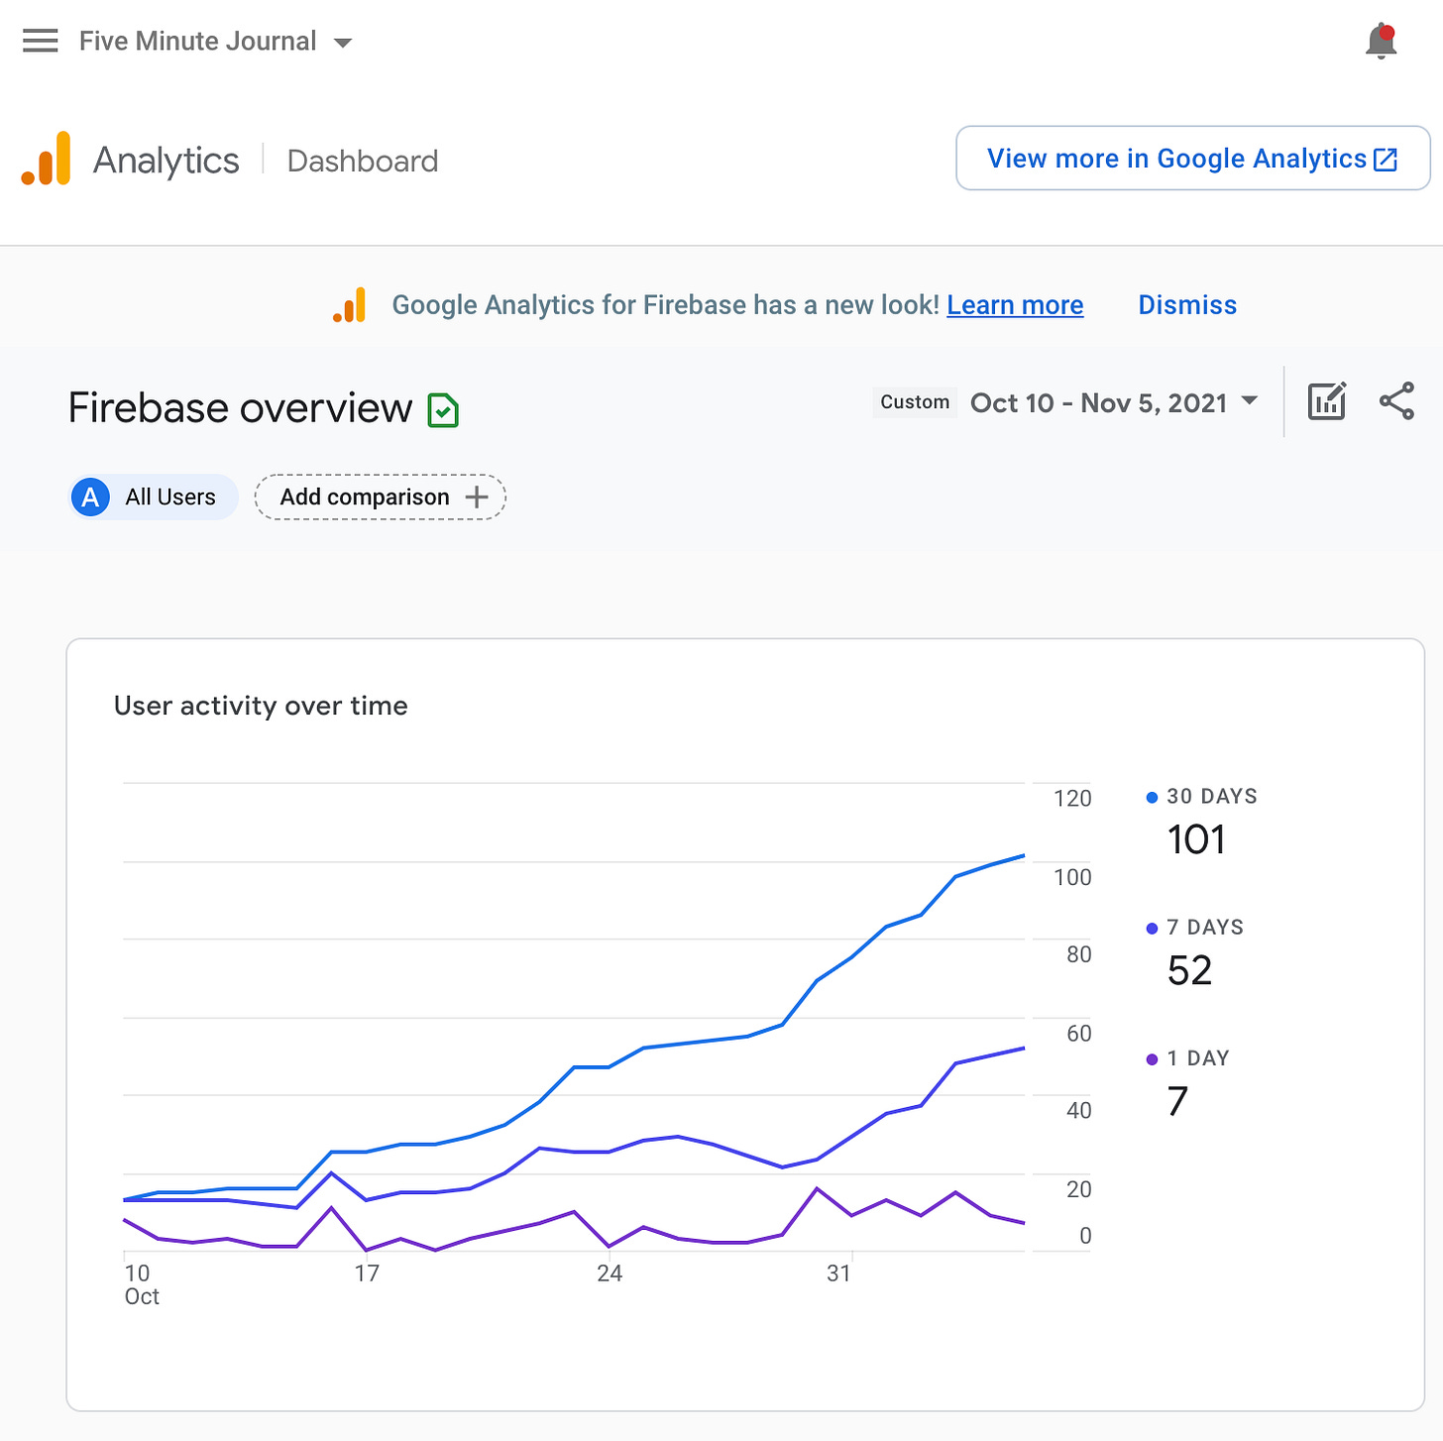Open the hamburger navigation menu
Viewport: 1443px width, 1441px height.
41,41
